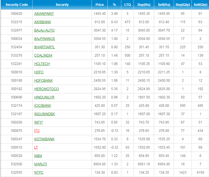Click the Buy(Qty) column header
This screenshot has height=177, width=209.
[x=183, y=5]
